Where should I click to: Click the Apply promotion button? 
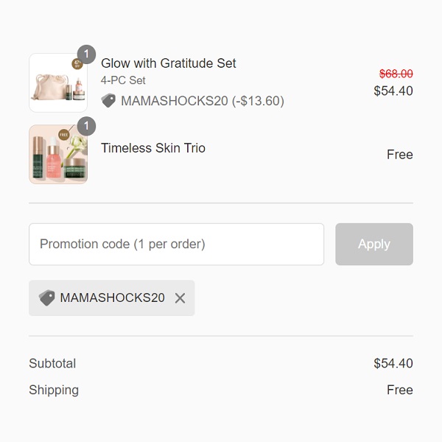pyautogui.click(x=373, y=244)
